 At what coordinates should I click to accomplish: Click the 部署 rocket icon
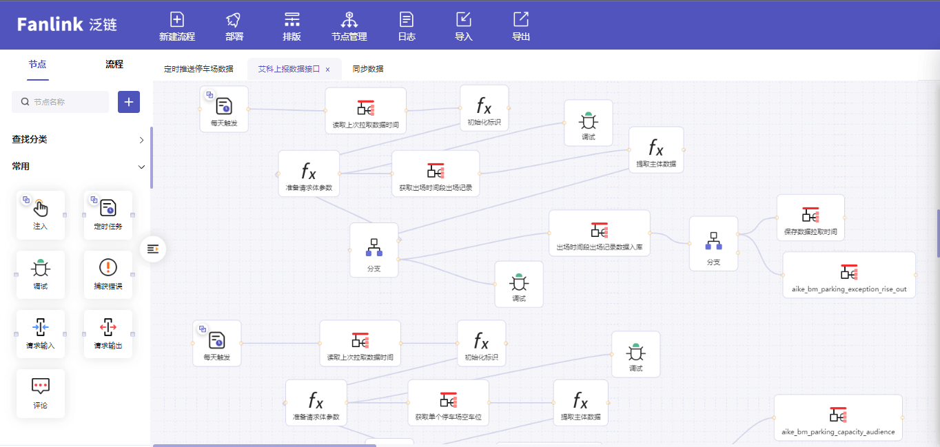234,21
